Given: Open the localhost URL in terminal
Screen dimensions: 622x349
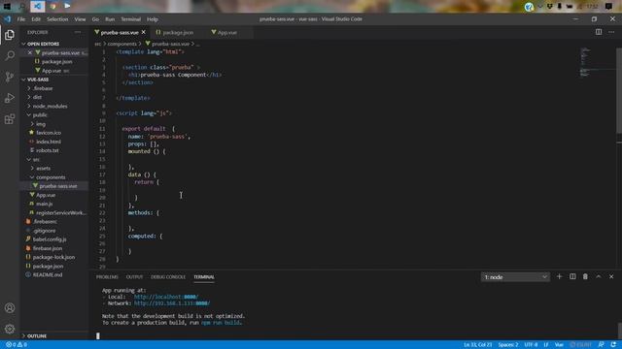Looking at the screenshot, I should [166, 297].
